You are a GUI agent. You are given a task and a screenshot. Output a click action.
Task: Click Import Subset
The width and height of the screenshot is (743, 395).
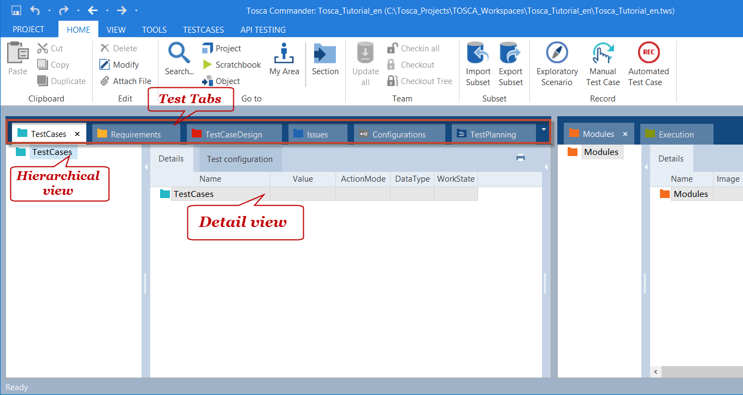(478, 64)
